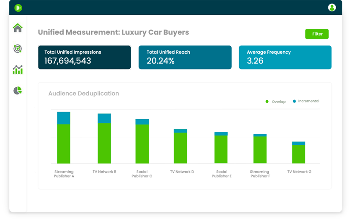Screen dimensions: 352x222
Task: Select the Average Frequency card
Action: click(x=285, y=57)
